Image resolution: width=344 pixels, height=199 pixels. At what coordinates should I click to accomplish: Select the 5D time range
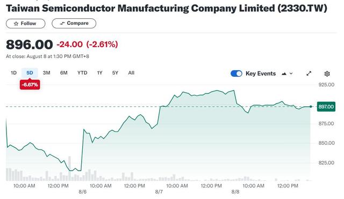(30, 73)
